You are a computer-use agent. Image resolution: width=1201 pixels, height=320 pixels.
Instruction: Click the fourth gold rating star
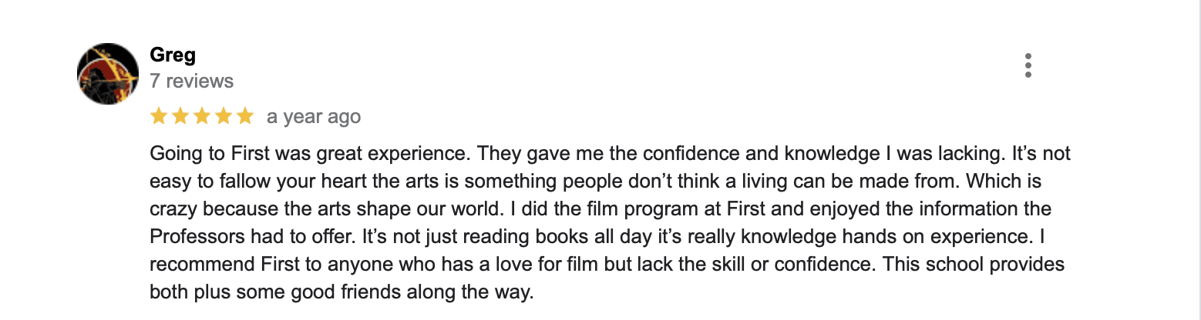coord(224,116)
